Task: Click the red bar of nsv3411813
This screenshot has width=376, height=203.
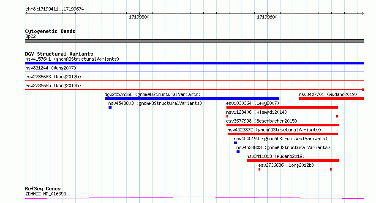Action: 293,160
